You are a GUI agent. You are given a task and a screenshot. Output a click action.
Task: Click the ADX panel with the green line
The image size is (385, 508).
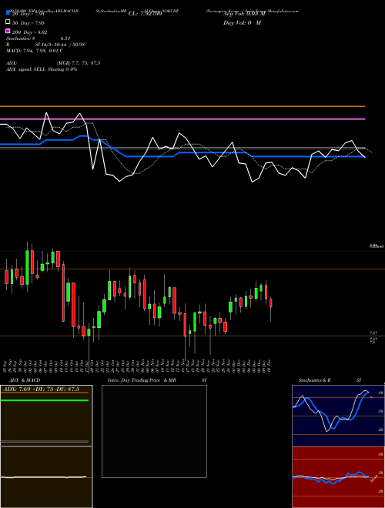pos(46,416)
